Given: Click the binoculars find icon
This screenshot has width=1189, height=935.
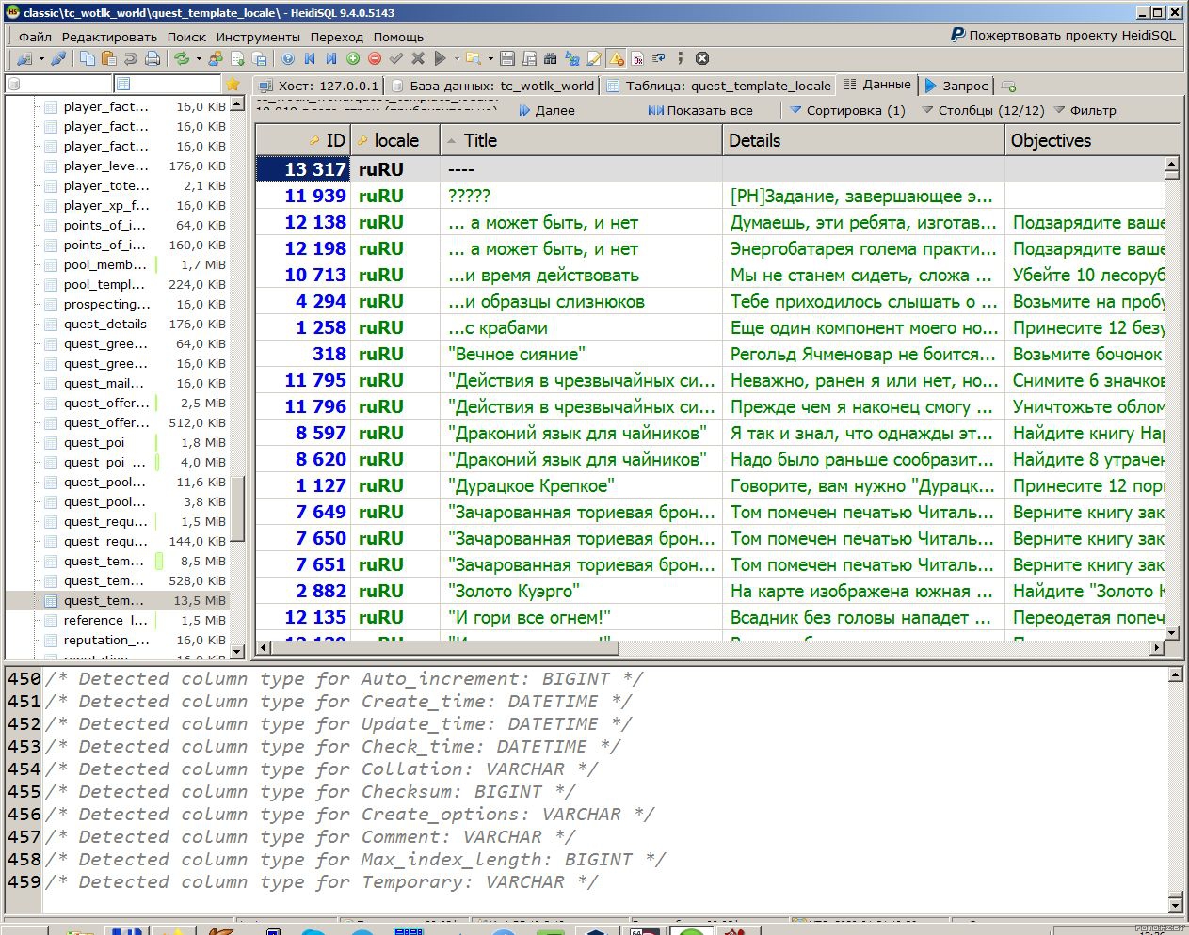Looking at the screenshot, I should point(551,58).
